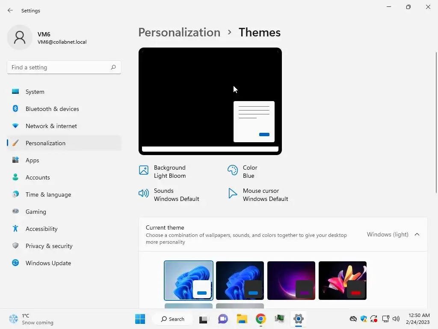Open Bluetooth & devices settings

[x=64, y=109]
